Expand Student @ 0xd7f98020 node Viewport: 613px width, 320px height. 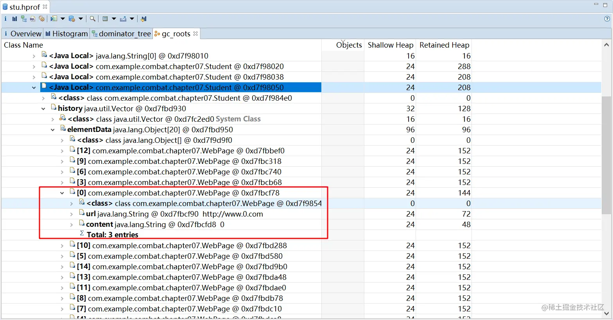click(34, 67)
